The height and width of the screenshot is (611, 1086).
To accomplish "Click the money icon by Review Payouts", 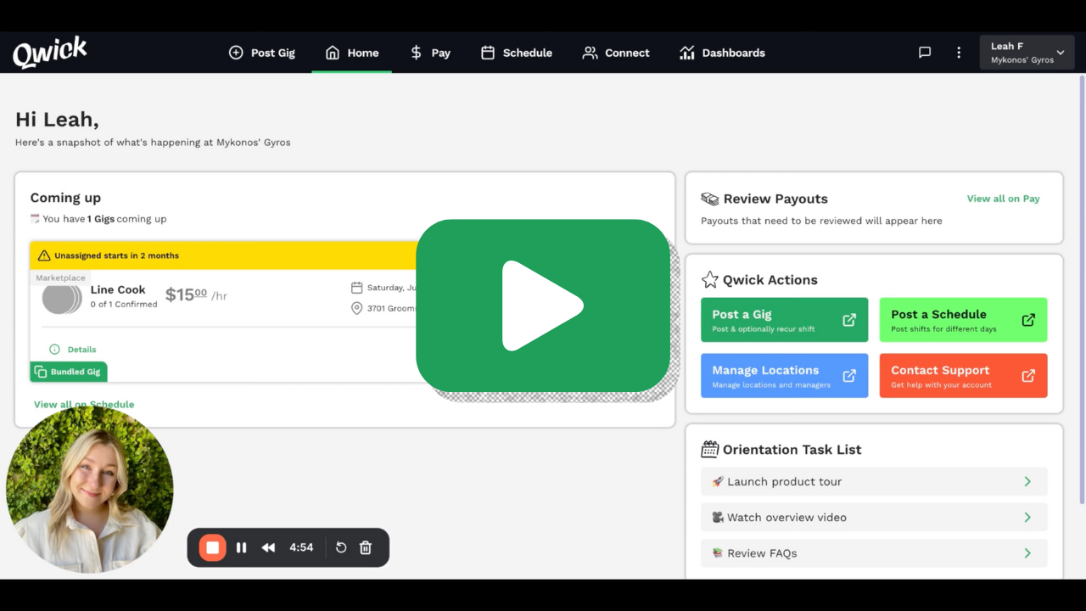I will point(710,199).
